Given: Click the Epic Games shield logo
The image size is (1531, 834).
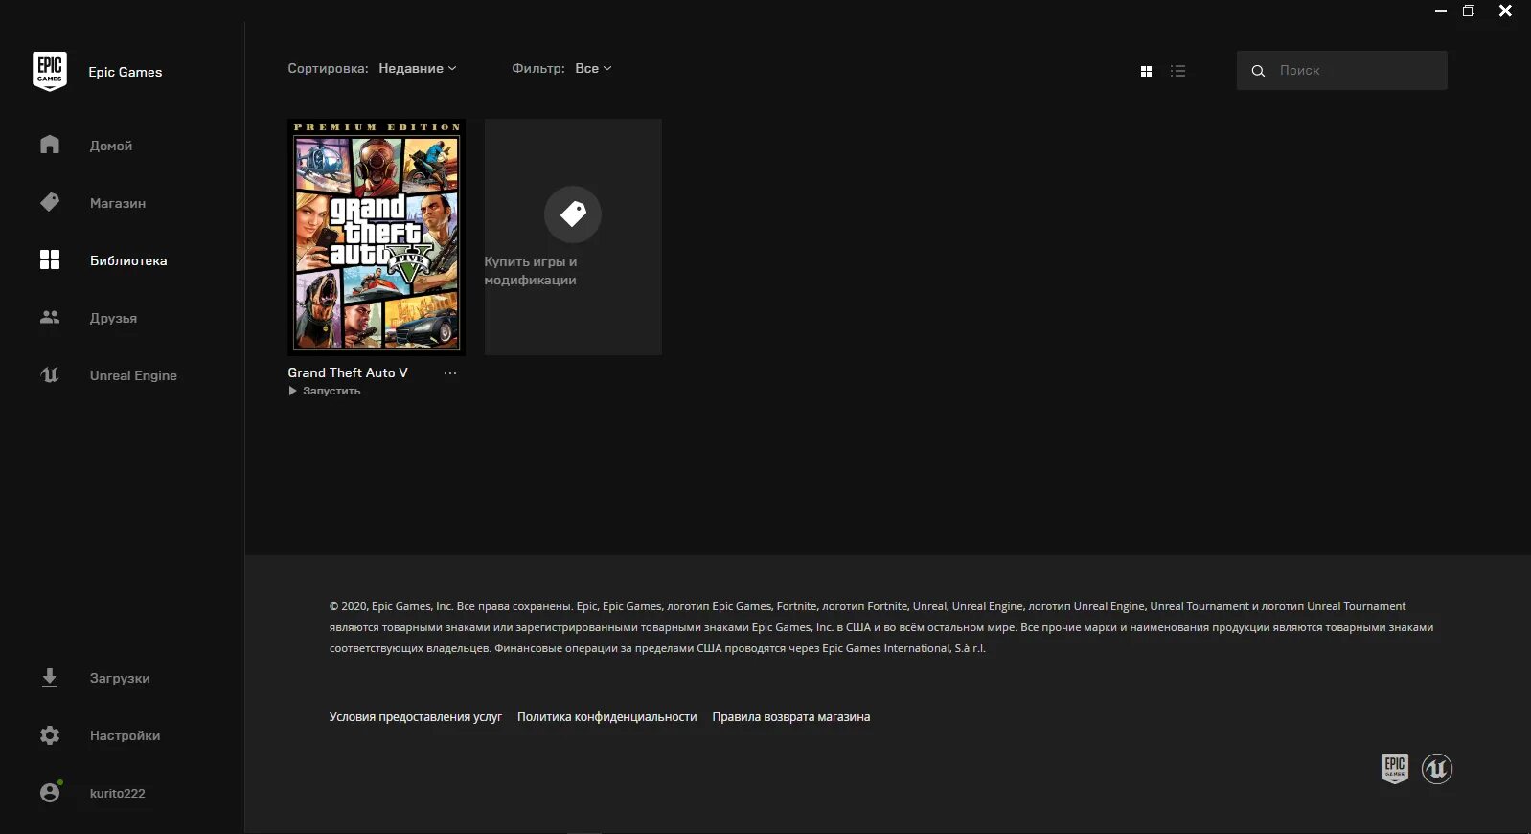Looking at the screenshot, I should point(50,72).
